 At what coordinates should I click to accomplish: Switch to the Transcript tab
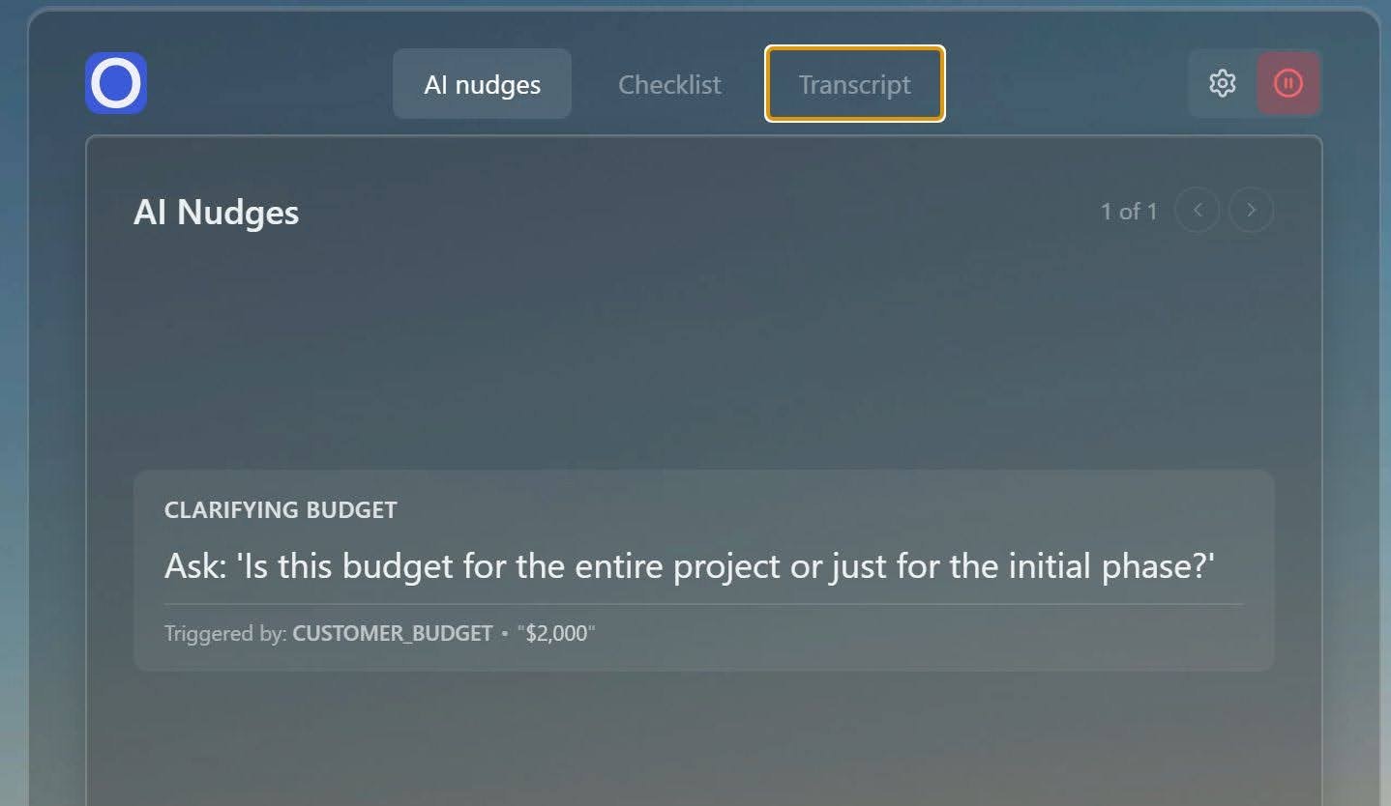(x=854, y=83)
